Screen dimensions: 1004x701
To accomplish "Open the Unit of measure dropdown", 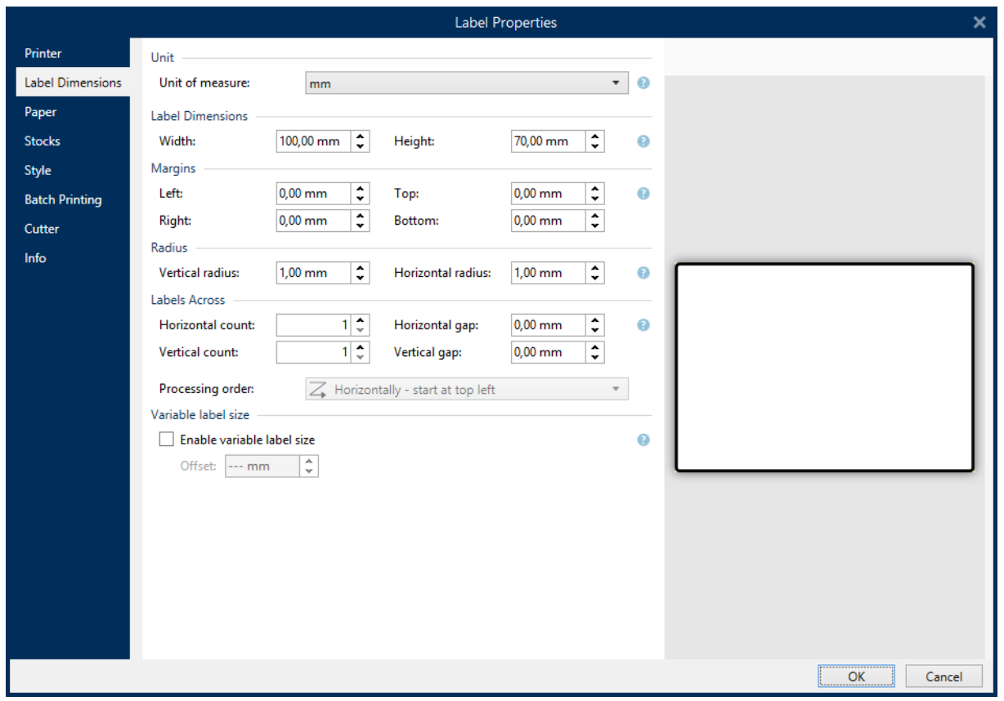I will pyautogui.click(x=466, y=83).
